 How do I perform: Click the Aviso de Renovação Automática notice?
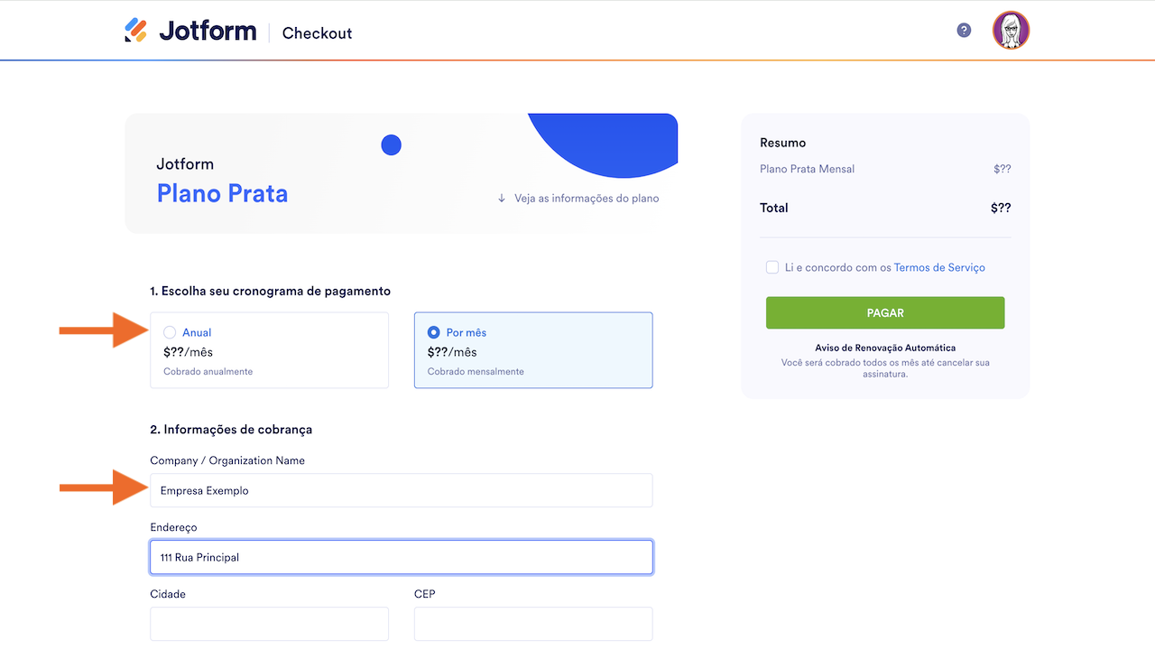coord(884,348)
